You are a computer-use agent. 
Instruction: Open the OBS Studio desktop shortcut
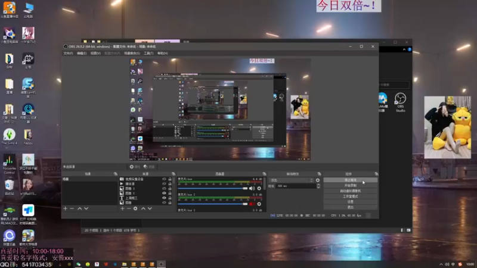(400, 102)
